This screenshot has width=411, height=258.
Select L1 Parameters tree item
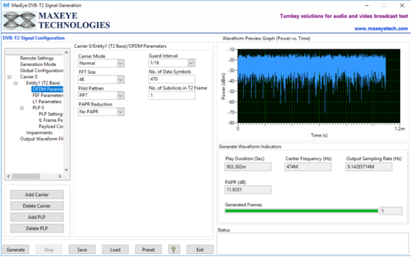(47, 101)
